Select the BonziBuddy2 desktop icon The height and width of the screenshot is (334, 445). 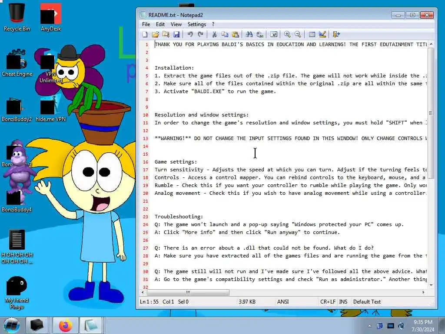[17, 109]
